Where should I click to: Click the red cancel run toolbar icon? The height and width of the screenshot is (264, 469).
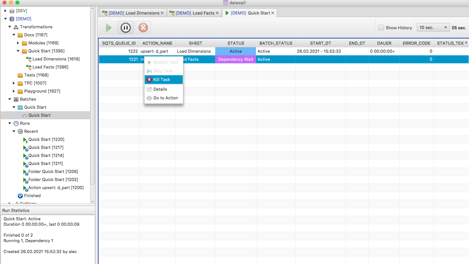[143, 28]
